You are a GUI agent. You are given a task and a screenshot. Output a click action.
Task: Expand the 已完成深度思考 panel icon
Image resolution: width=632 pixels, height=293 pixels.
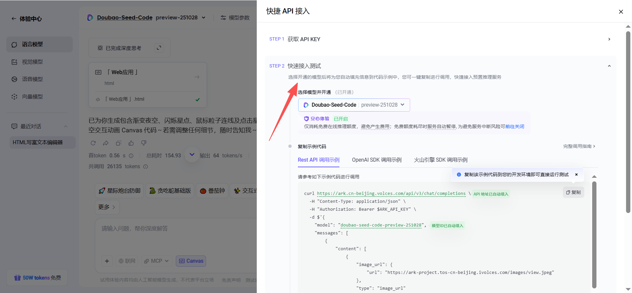159,48
